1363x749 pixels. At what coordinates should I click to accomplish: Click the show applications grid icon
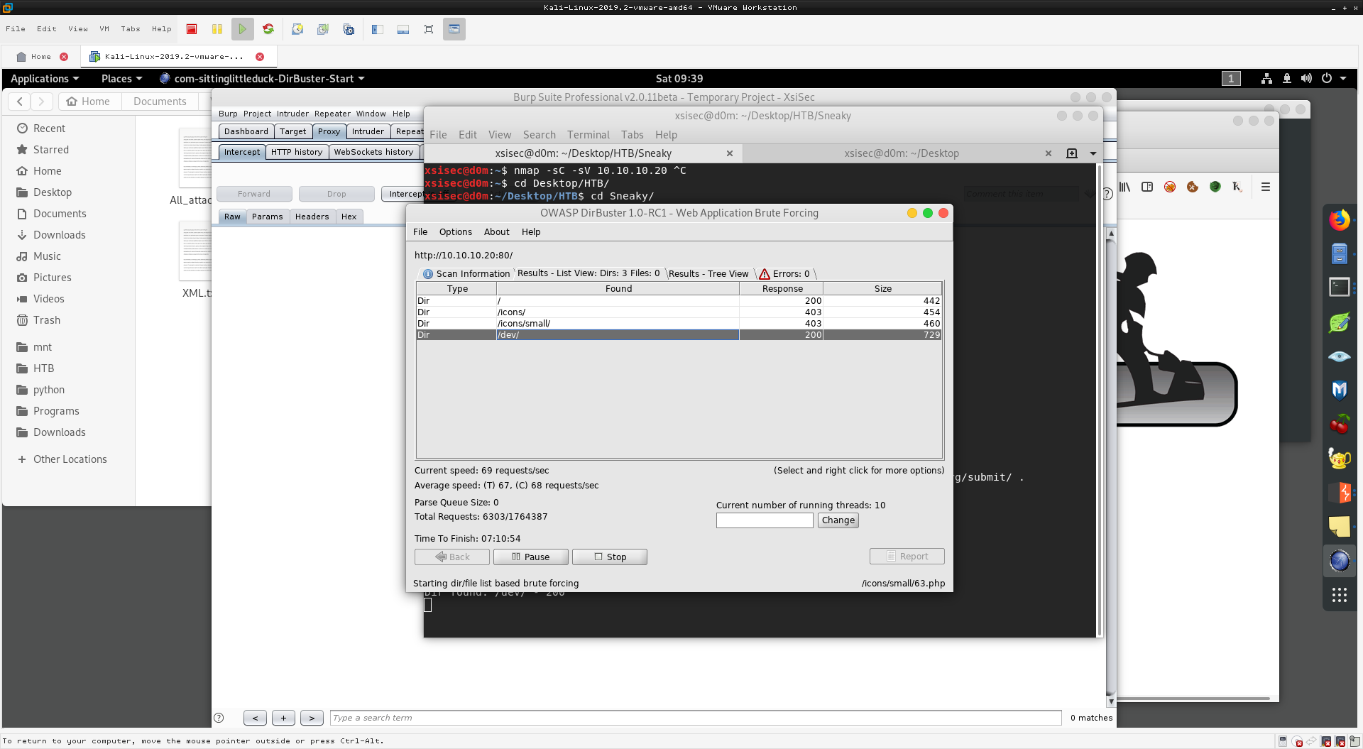[x=1340, y=595]
